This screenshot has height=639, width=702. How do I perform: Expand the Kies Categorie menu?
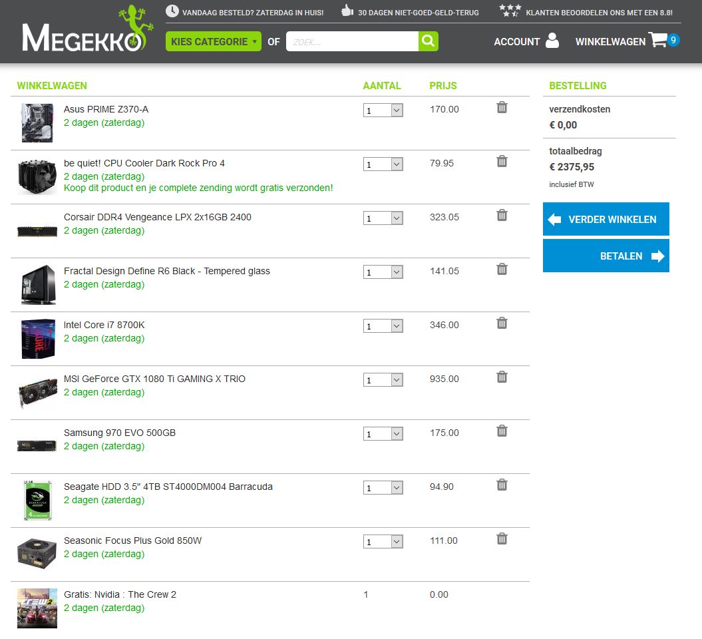tap(214, 41)
